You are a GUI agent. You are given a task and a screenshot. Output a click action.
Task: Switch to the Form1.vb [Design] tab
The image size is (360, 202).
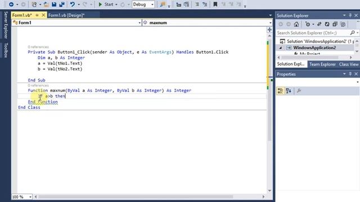tap(66, 15)
